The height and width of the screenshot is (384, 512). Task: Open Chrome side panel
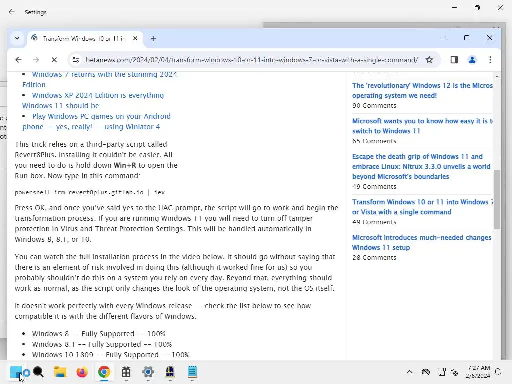coord(454,60)
